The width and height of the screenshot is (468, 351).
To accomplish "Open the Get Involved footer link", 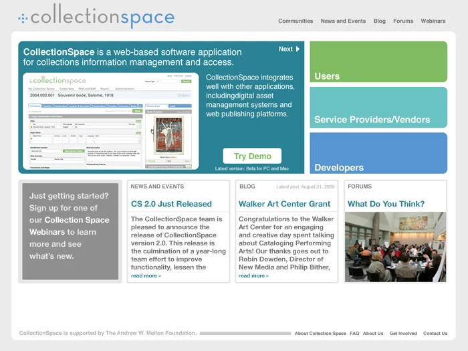I will click(403, 334).
